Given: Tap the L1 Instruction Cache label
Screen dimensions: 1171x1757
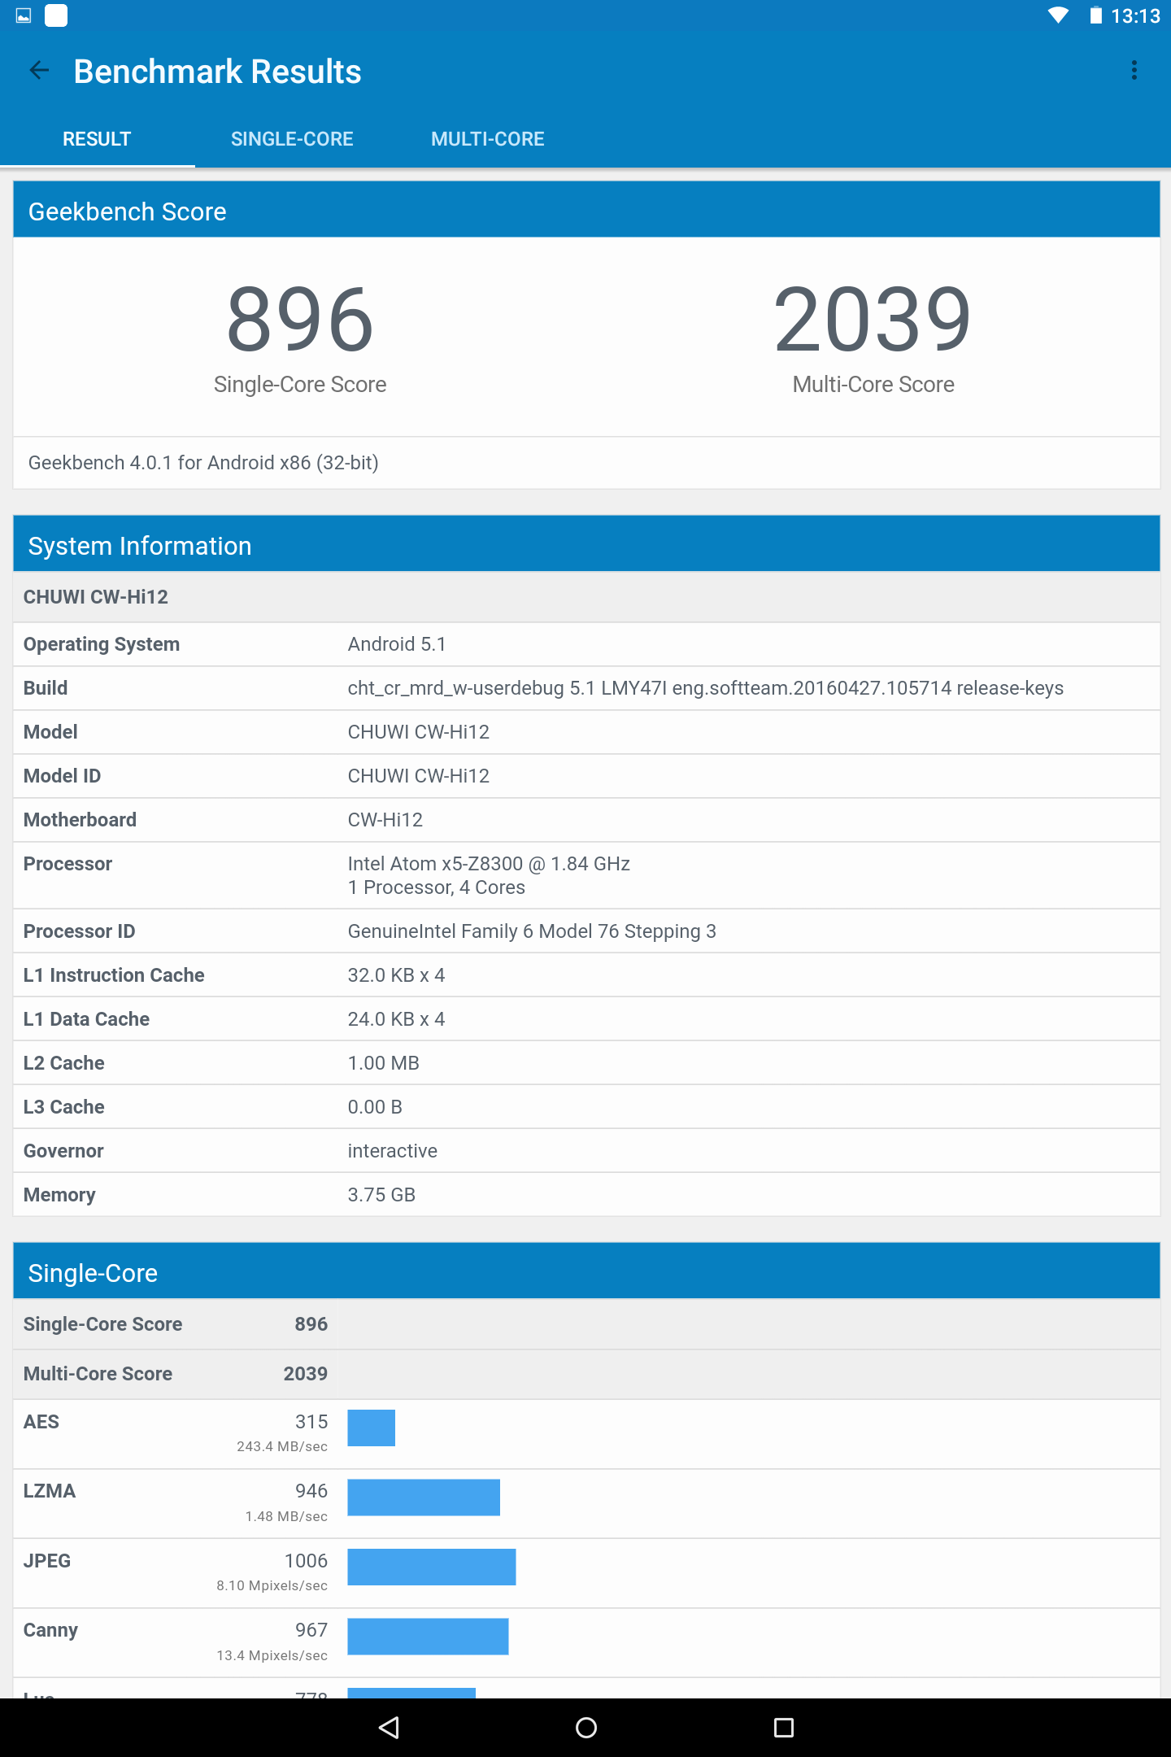Looking at the screenshot, I should coord(114,975).
